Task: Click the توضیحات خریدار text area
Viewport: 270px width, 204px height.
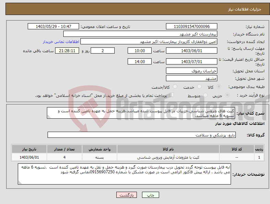Action: pos(124,174)
